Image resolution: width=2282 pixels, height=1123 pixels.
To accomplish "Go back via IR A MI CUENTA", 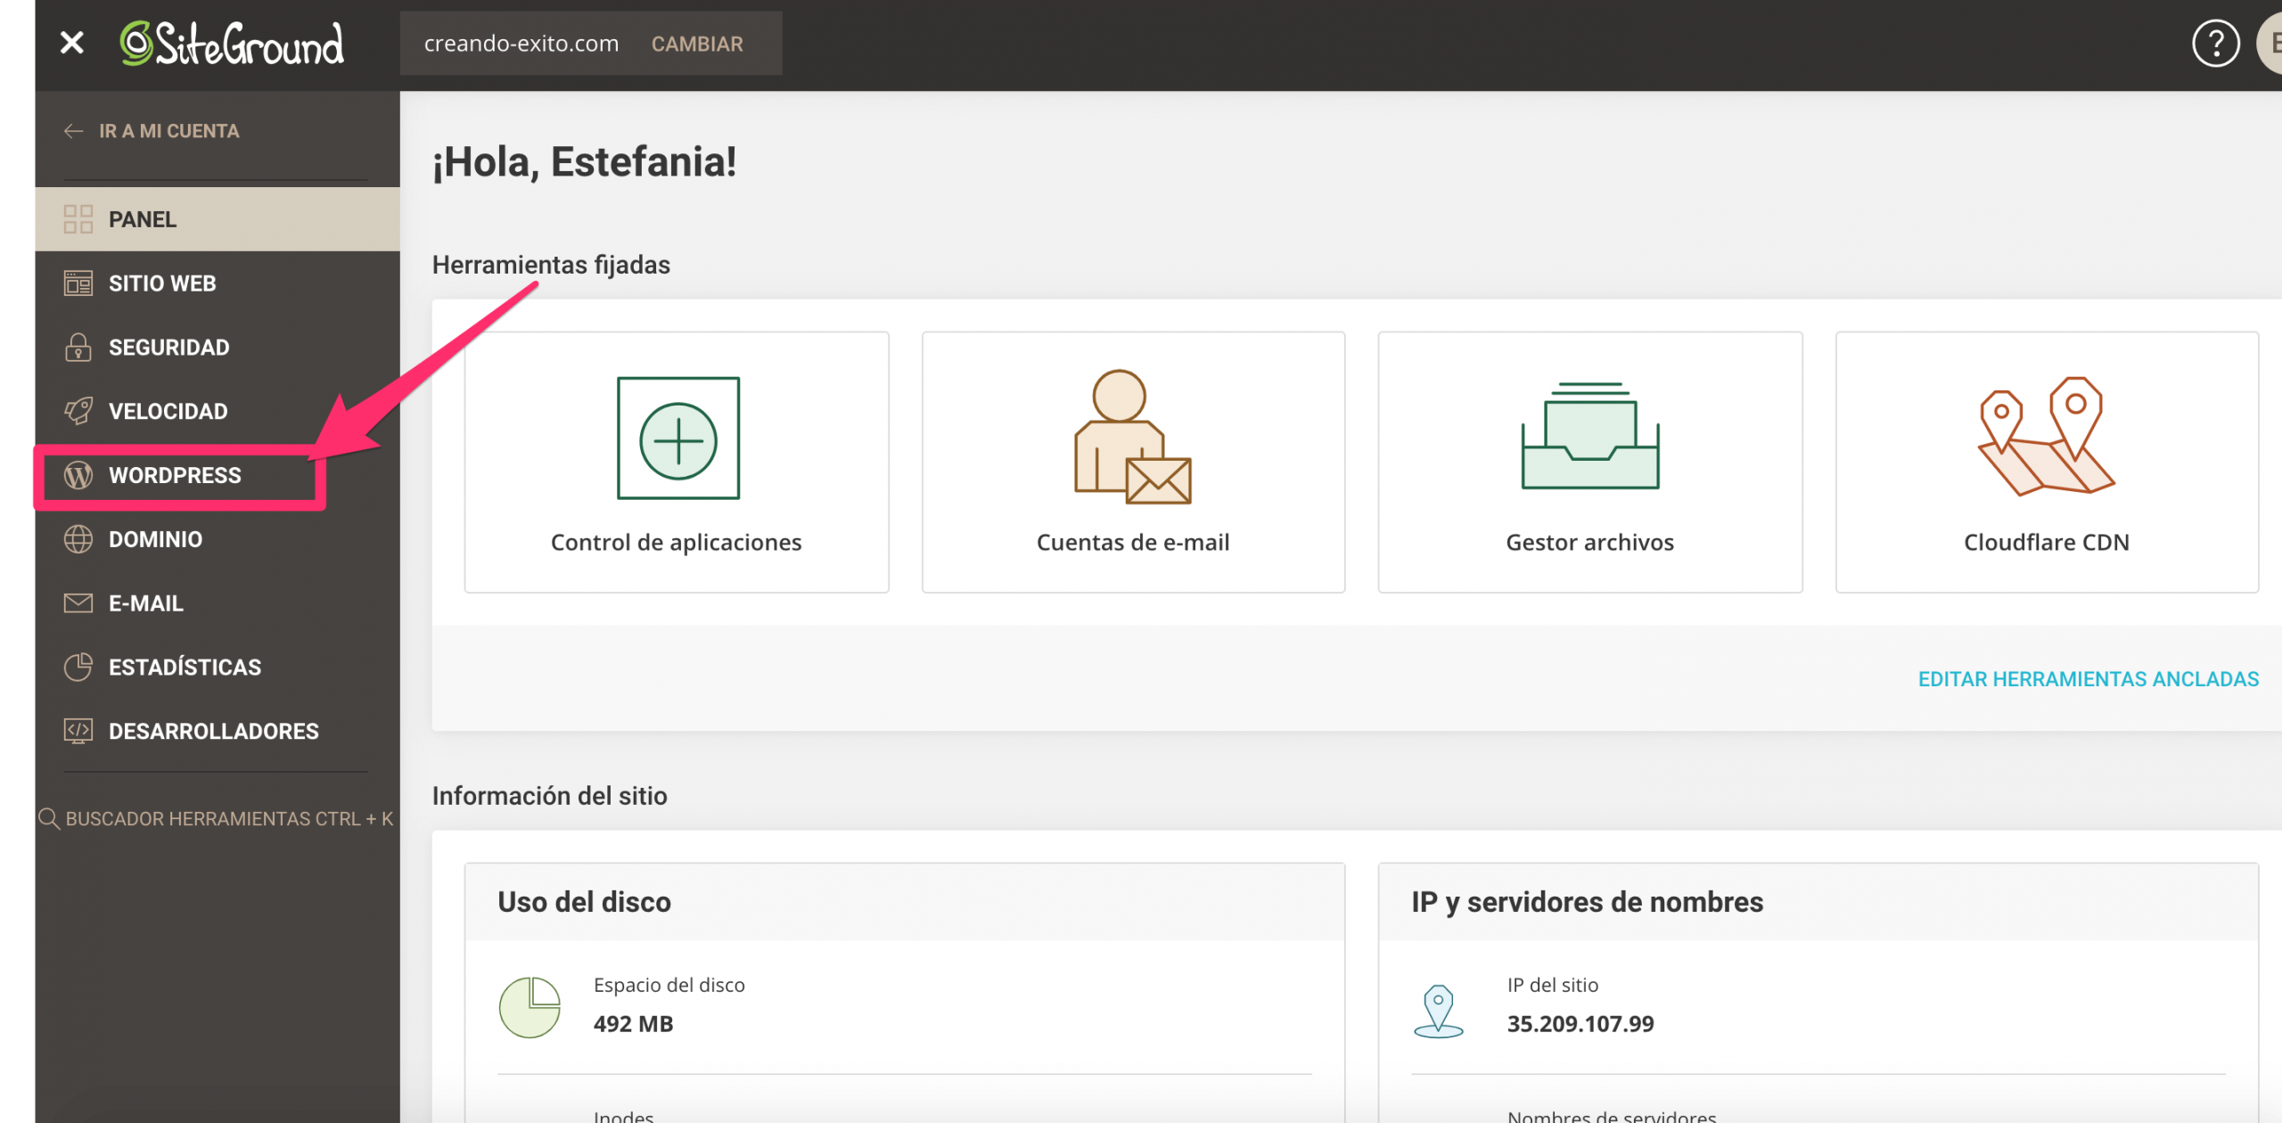I will 169,131.
